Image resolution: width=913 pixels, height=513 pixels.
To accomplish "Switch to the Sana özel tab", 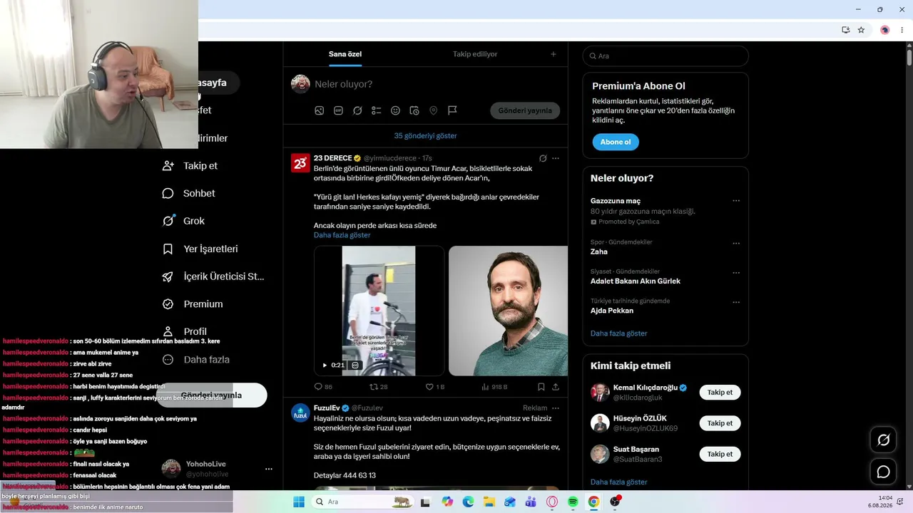I will [x=345, y=54].
